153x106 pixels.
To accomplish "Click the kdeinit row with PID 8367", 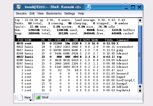I will click(x=76, y=63).
